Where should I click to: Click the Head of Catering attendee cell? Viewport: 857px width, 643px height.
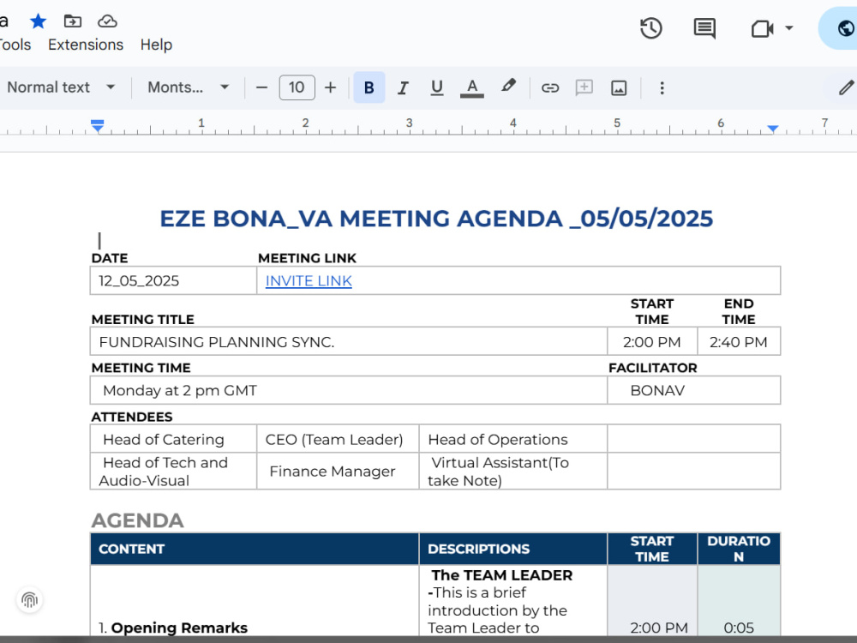point(173,439)
